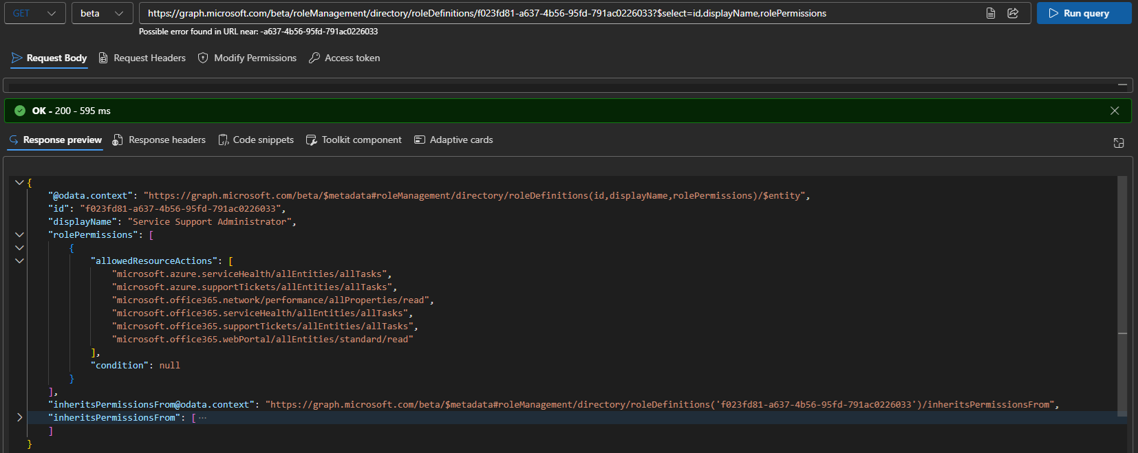The width and height of the screenshot is (1138, 453).
Task: Open the Modify Permissions tab
Action: pos(247,58)
